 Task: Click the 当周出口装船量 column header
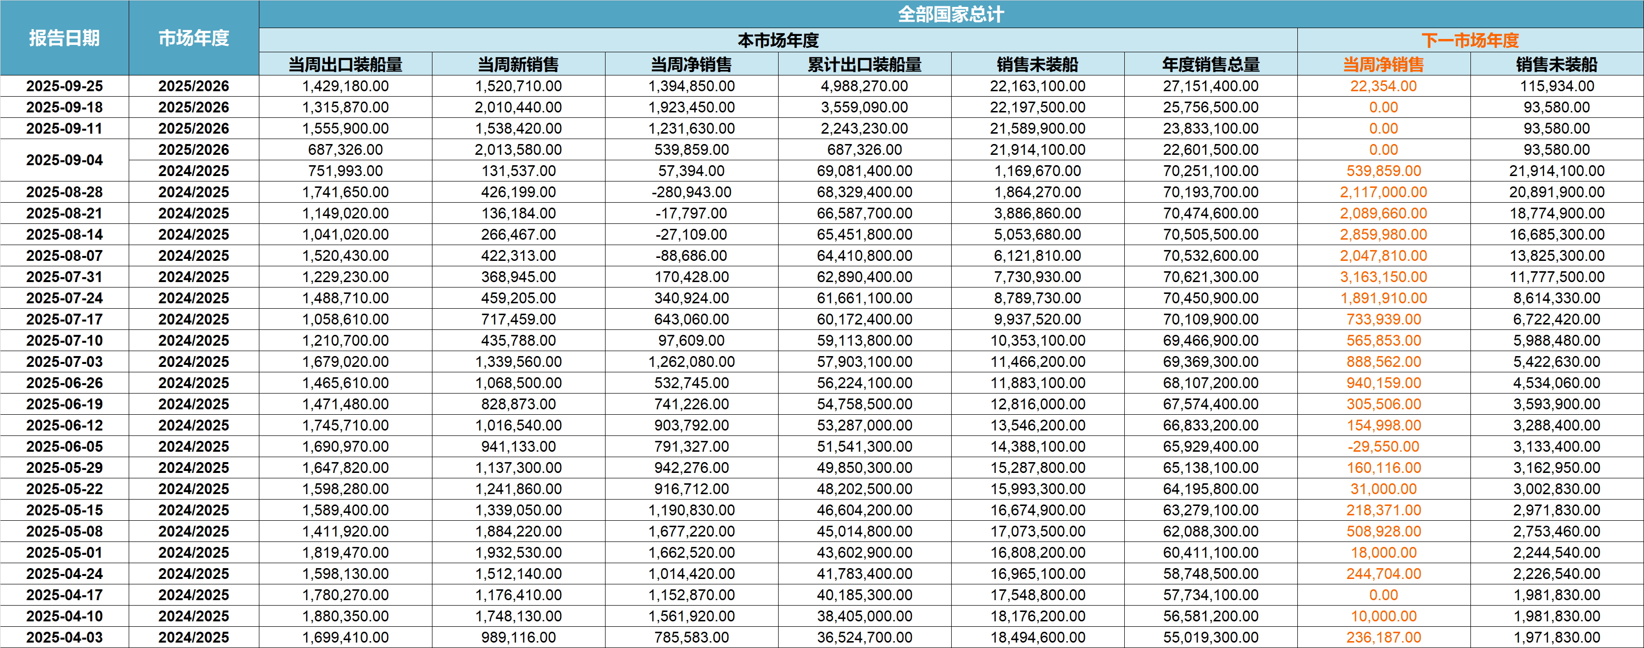tap(345, 65)
